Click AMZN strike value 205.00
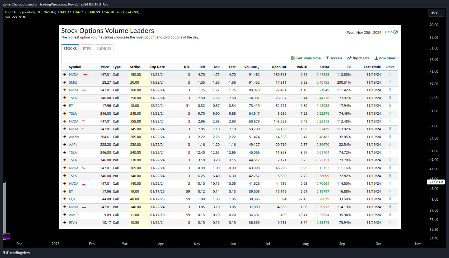Viewport: 449px width, 258px height. tap(136, 137)
